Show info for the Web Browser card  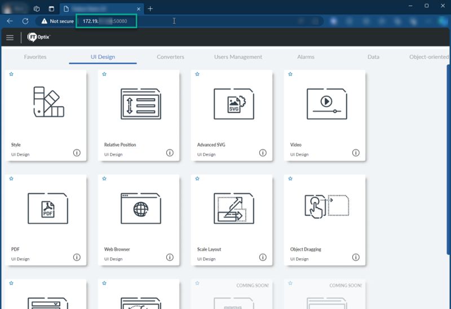tap(170, 257)
